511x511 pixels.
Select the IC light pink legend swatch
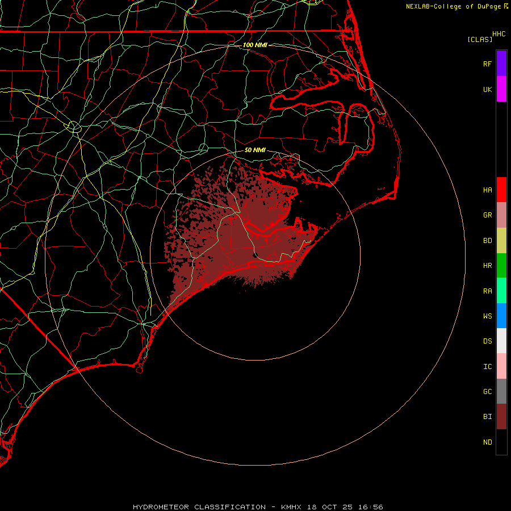[501, 366]
